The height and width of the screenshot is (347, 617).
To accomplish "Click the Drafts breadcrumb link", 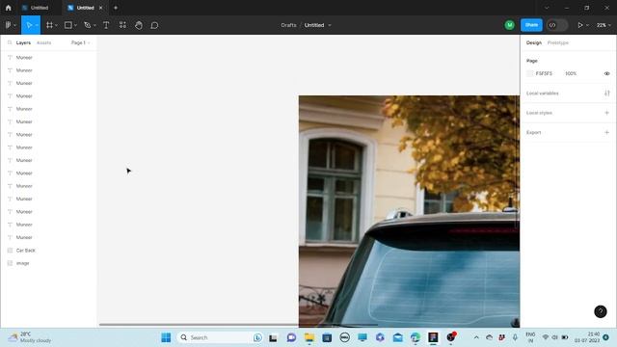I will (288, 25).
